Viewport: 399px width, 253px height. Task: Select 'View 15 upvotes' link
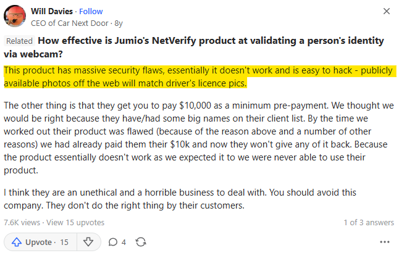(x=75, y=222)
